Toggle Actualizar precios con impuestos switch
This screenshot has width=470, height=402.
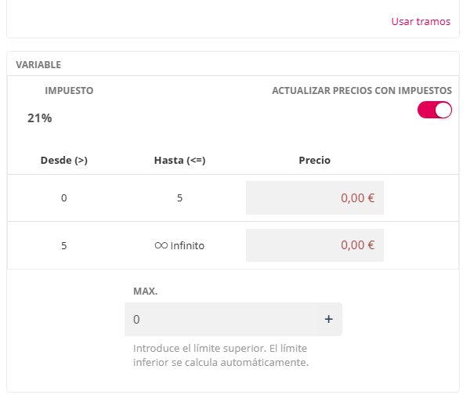coord(435,110)
